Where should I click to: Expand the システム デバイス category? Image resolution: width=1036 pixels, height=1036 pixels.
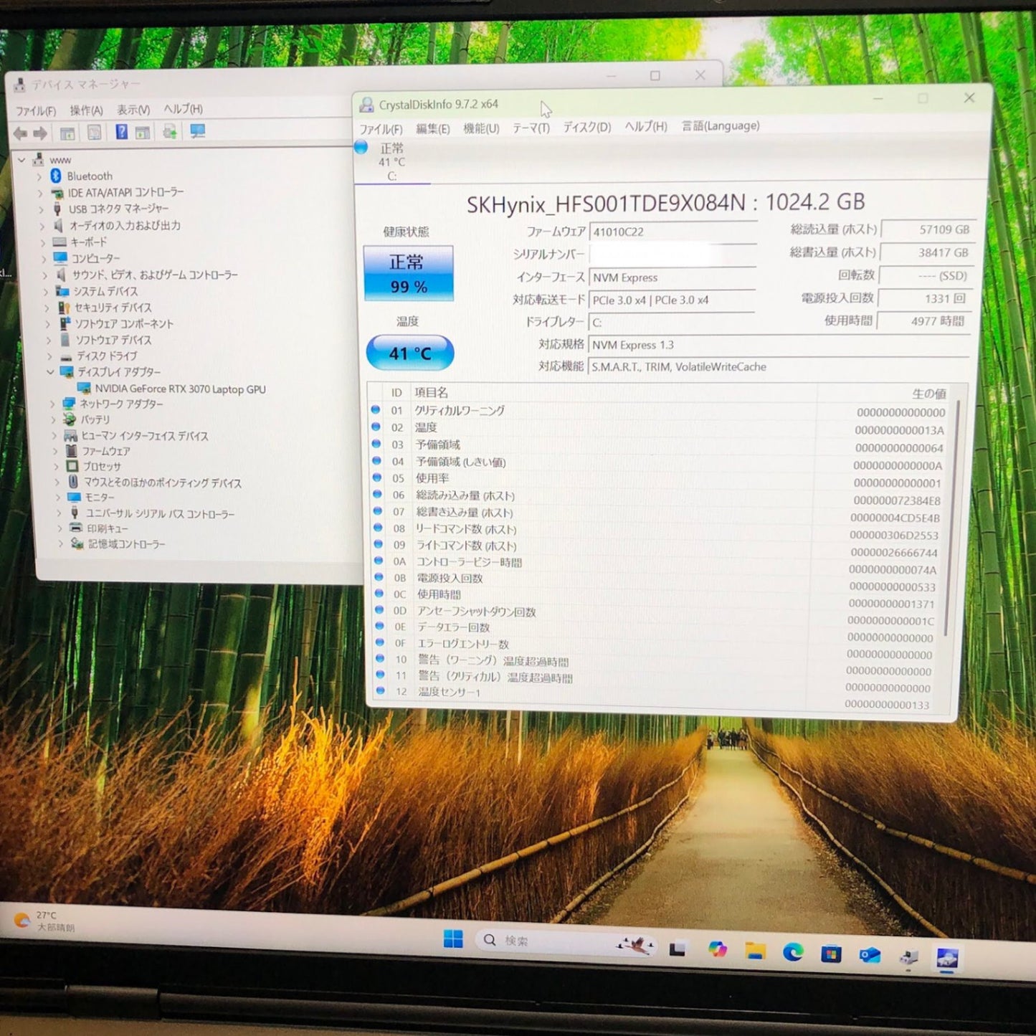(46, 291)
